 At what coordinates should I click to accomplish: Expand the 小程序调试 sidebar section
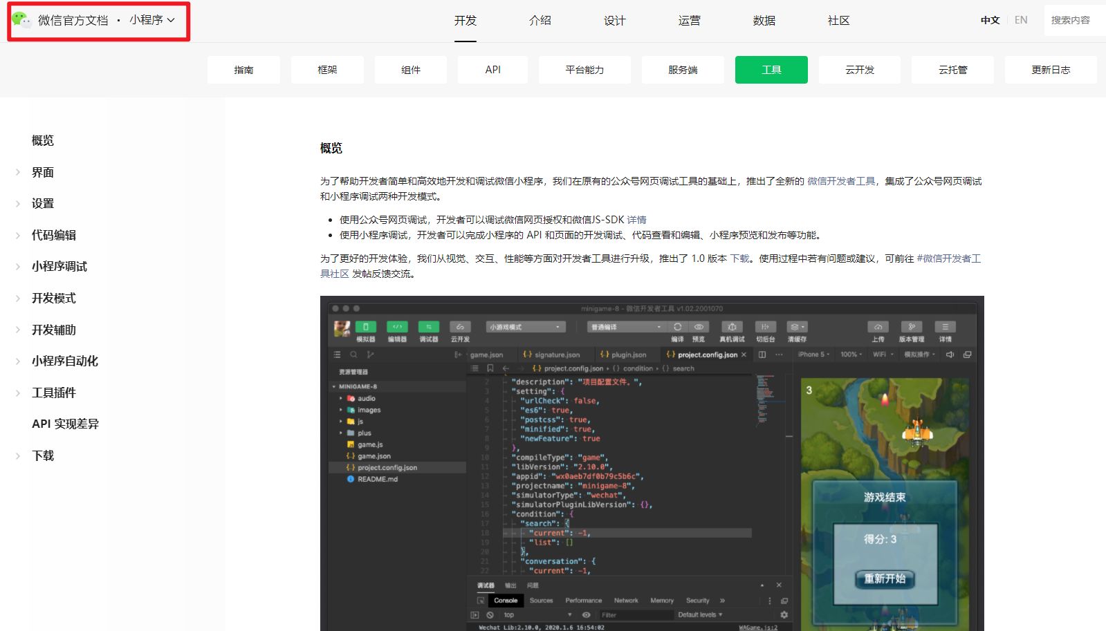click(59, 267)
